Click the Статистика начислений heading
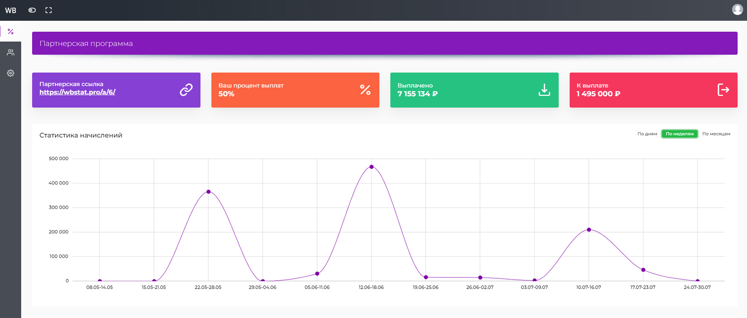Viewport: 747px width, 318px height. 81,135
